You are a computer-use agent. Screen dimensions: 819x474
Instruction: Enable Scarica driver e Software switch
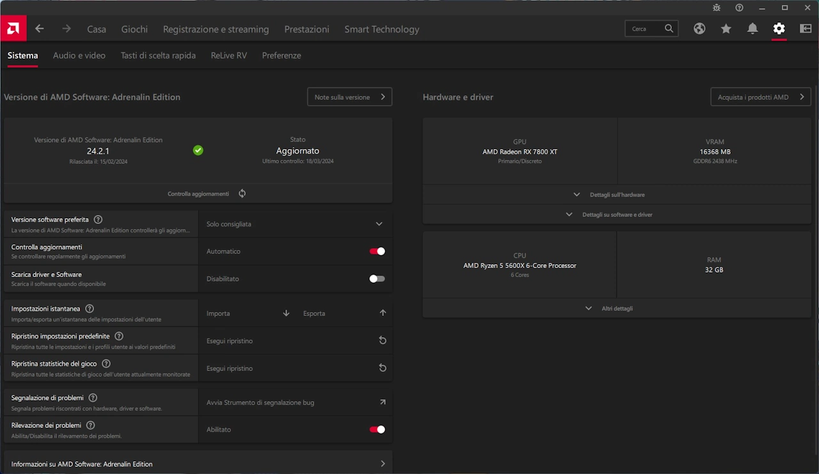[377, 279]
